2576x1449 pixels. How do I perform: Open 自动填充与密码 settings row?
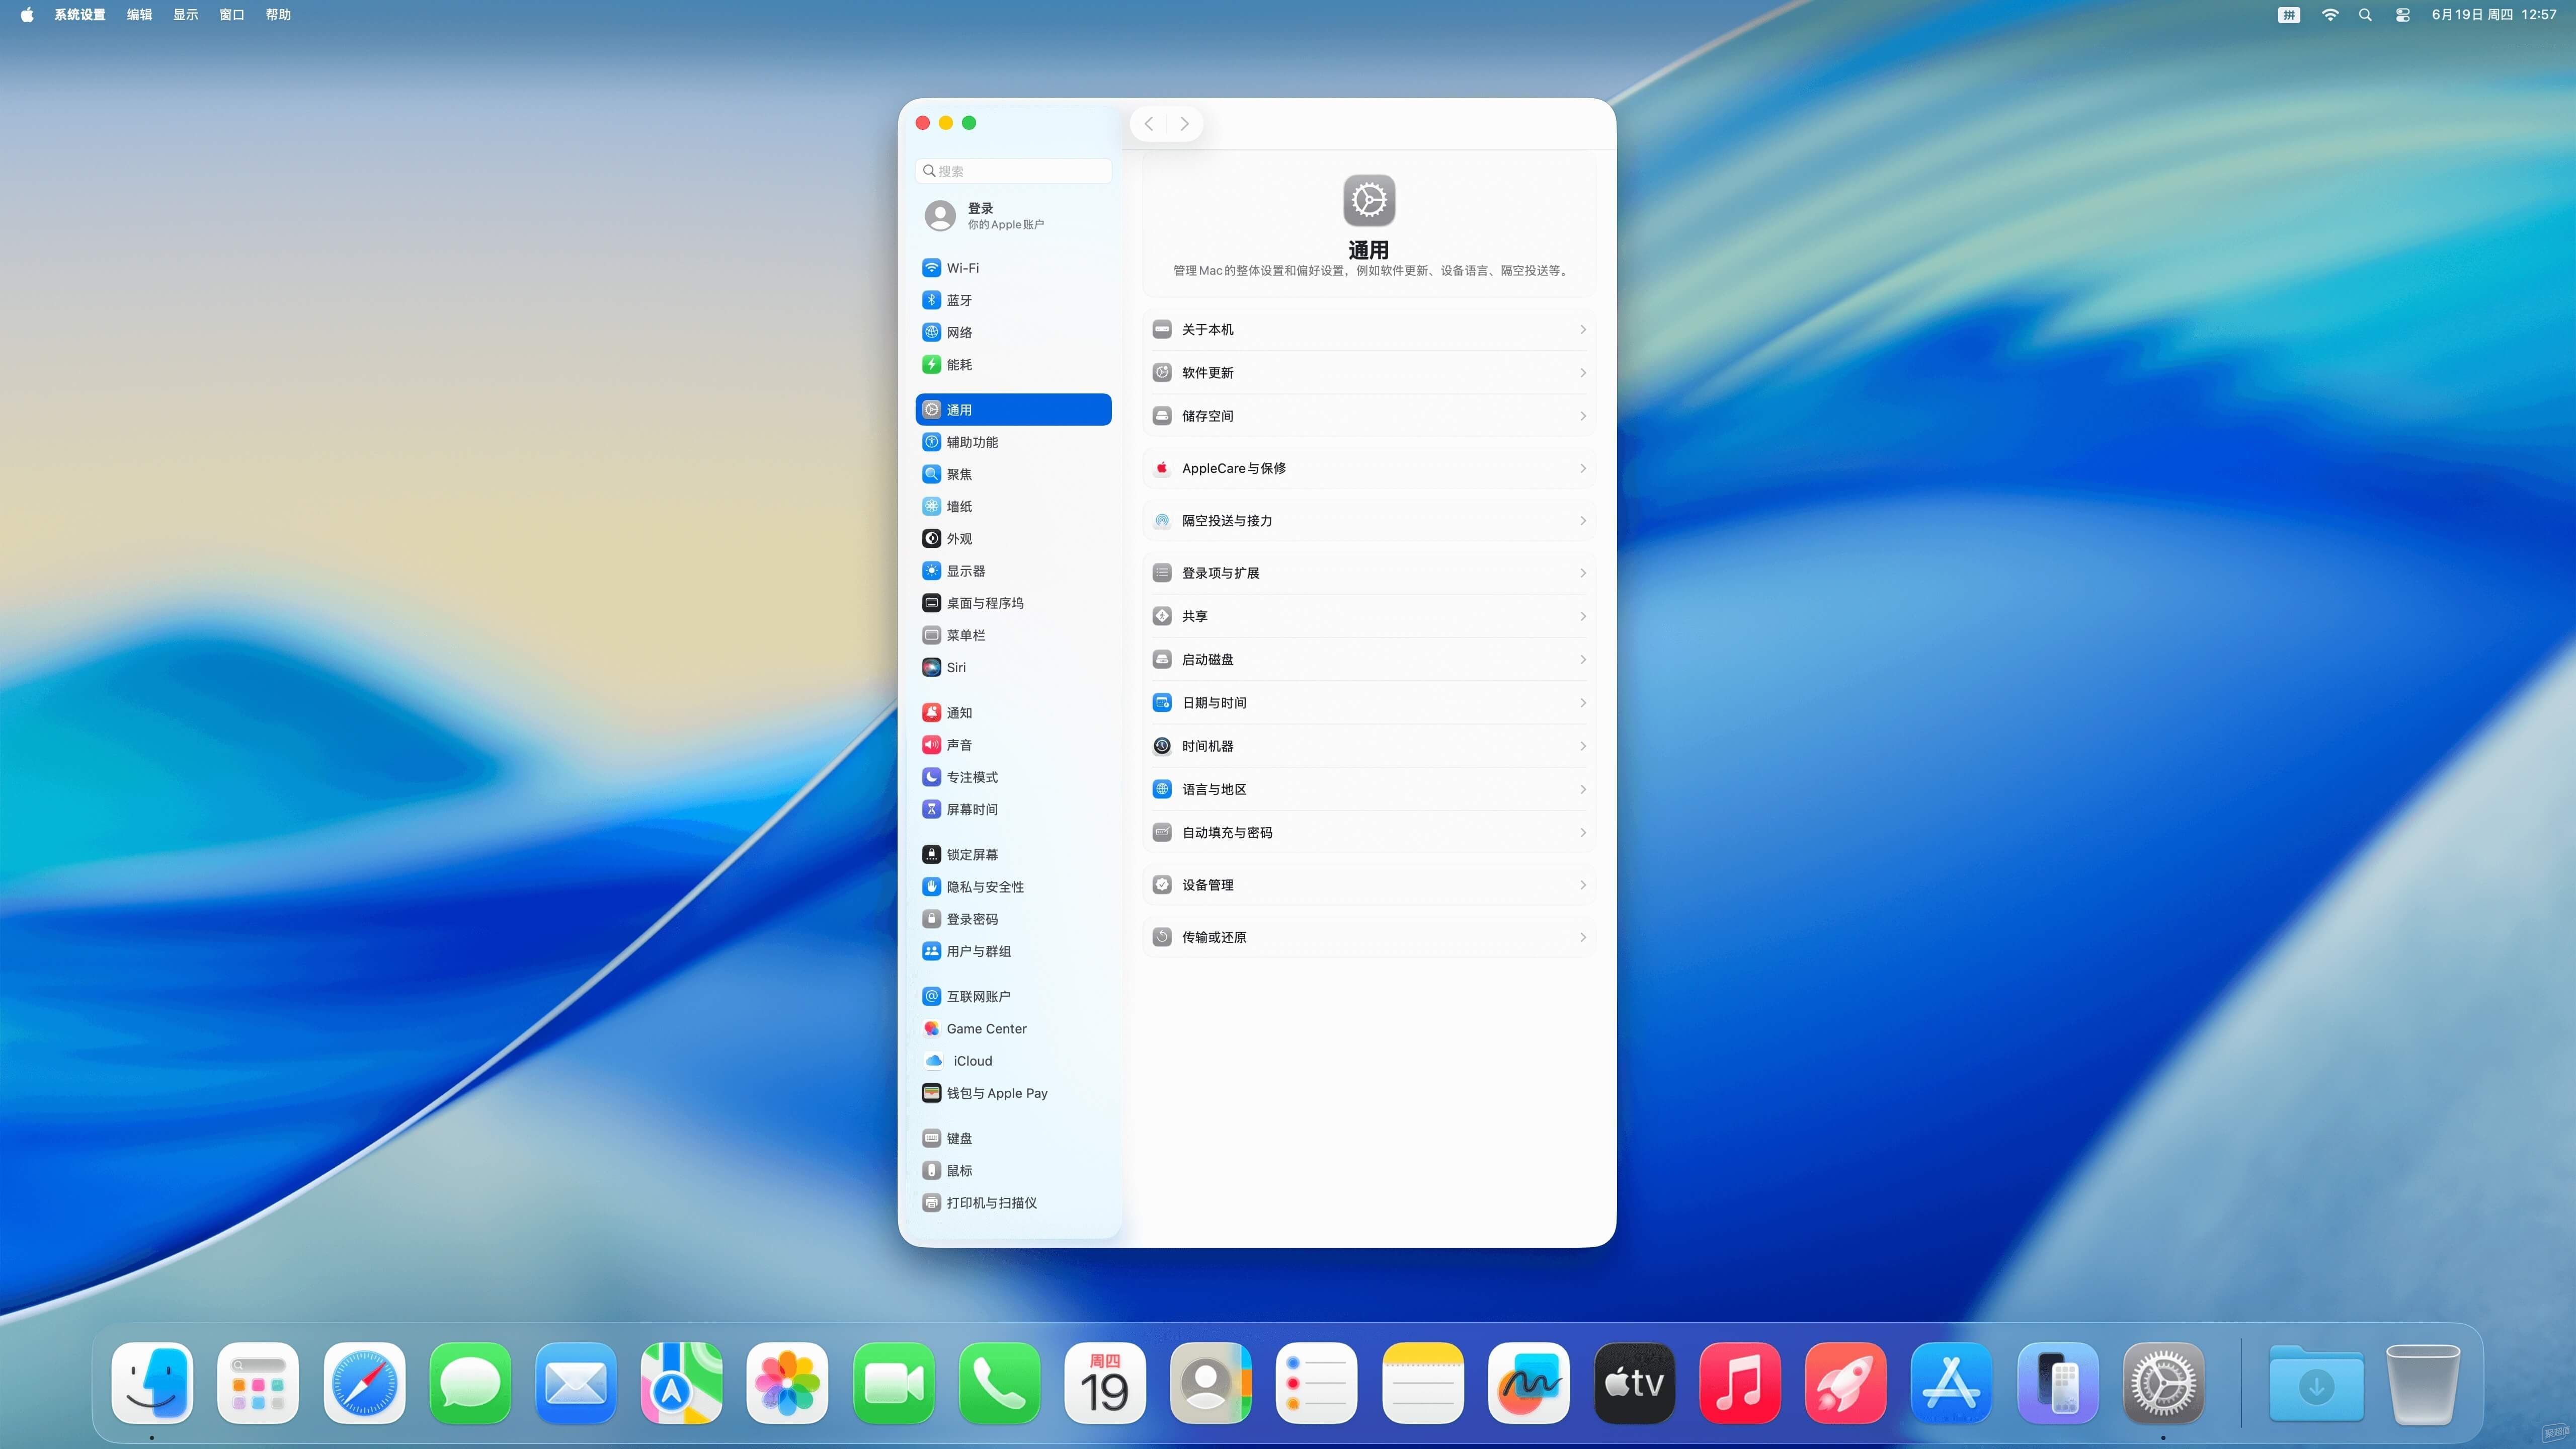(x=1368, y=833)
